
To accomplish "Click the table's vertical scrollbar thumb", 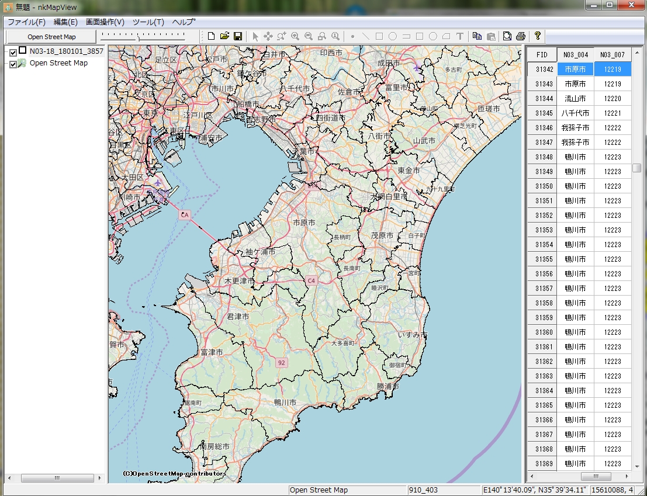I will tap(636, 168).
